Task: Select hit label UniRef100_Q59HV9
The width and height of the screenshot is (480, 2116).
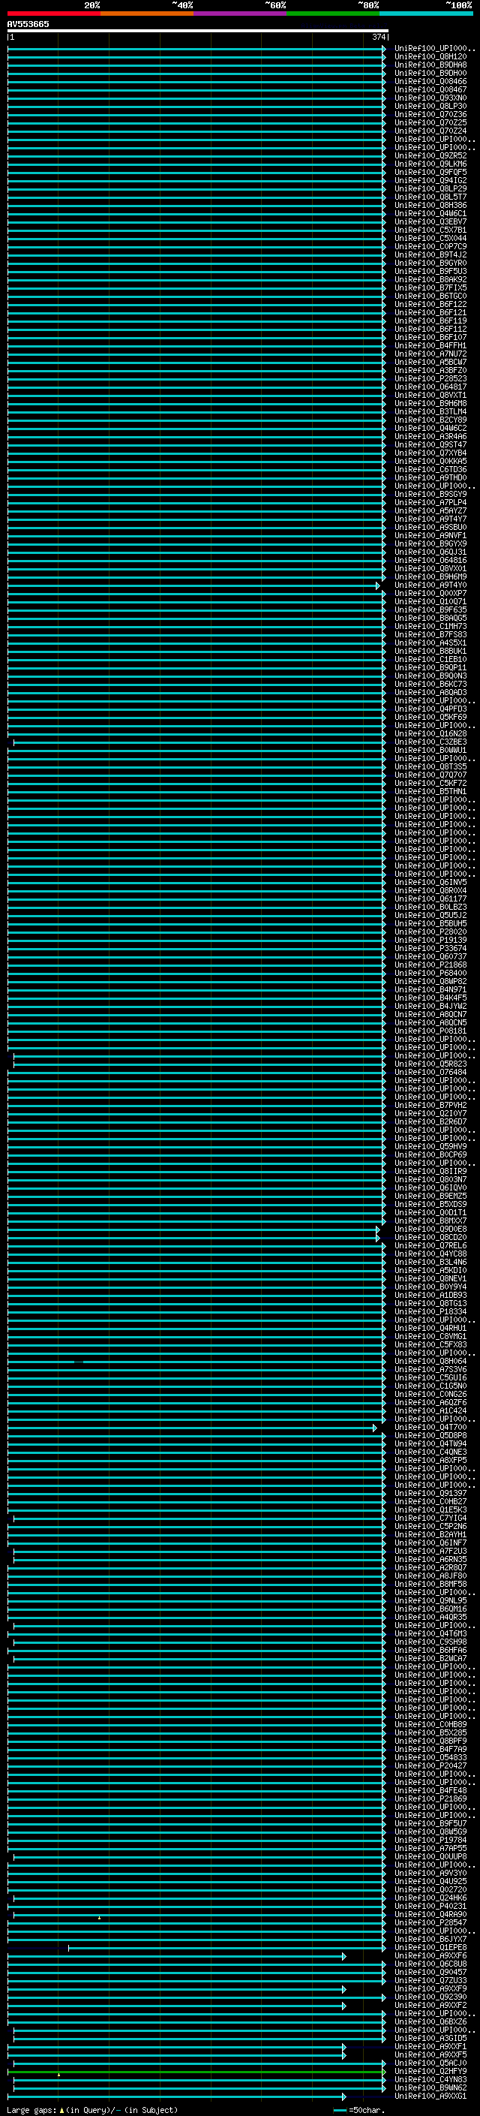Action: click(430, 1146)
